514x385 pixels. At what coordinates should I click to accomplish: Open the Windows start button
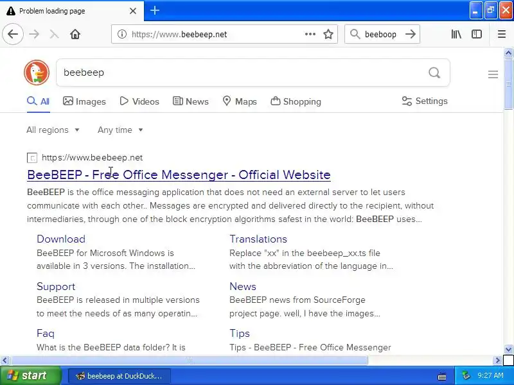(30, 375)
